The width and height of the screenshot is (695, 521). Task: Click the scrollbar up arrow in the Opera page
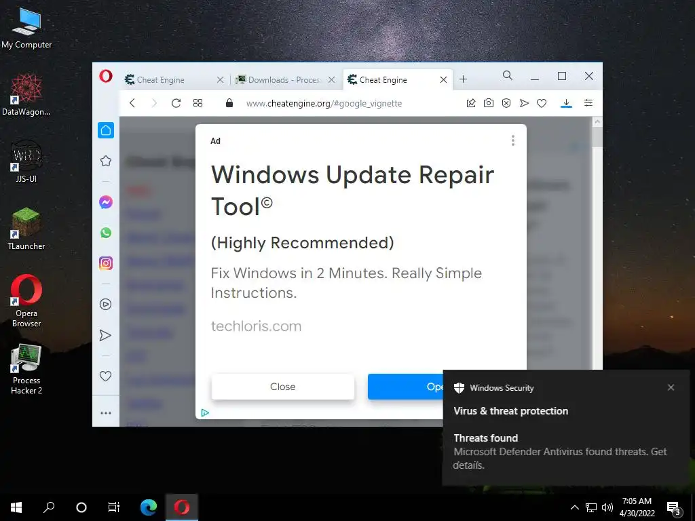coord(597,121)
